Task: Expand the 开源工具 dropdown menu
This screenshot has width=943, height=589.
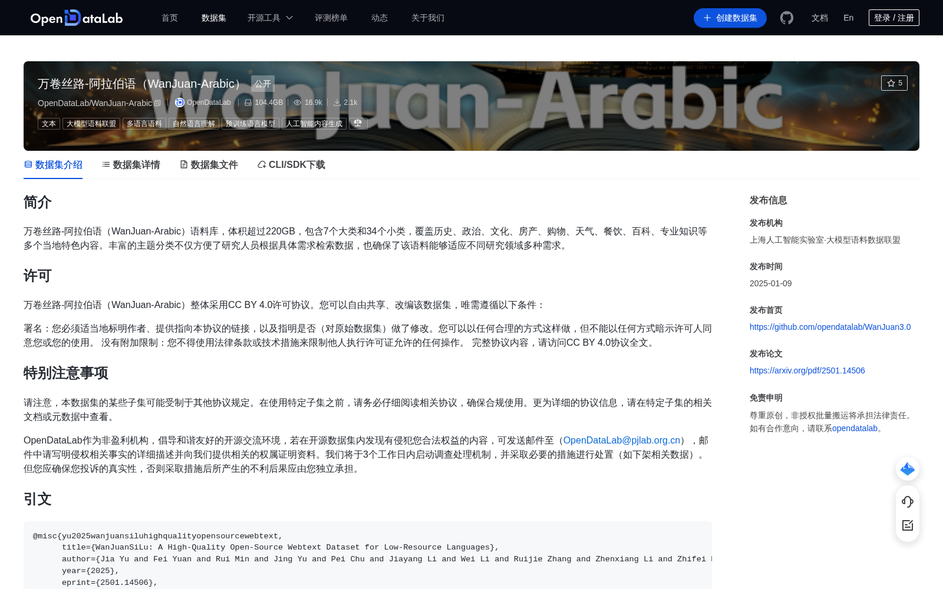Action: pos(270,18)
